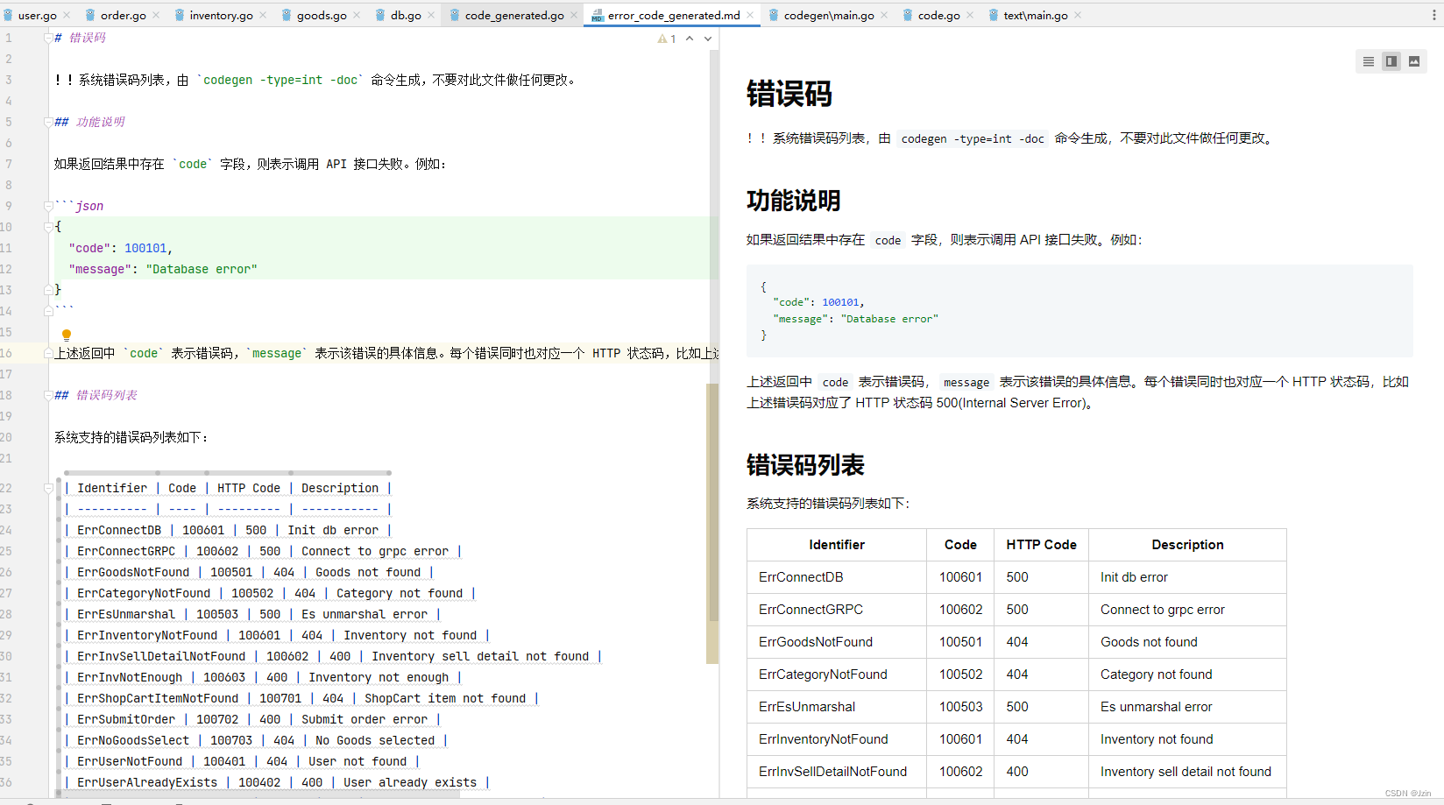This screenshot has width=1444, height=805.
Task: Switch to codegen\main.go tab
Action: pos(829,15)
